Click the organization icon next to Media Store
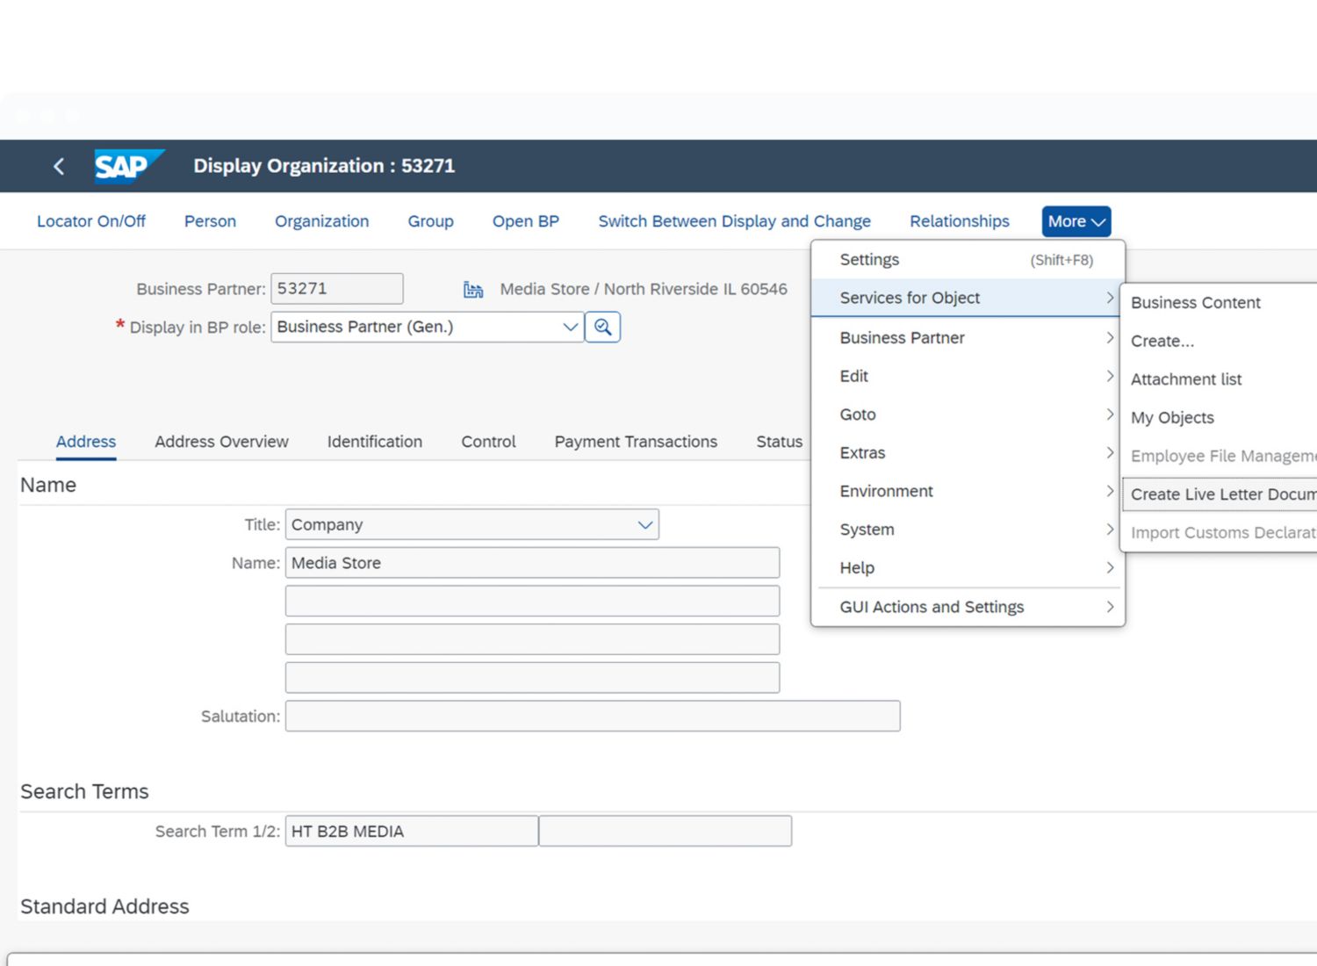Screen dimensions: 1317x966 pyautogui.click(x=473, y=290)
